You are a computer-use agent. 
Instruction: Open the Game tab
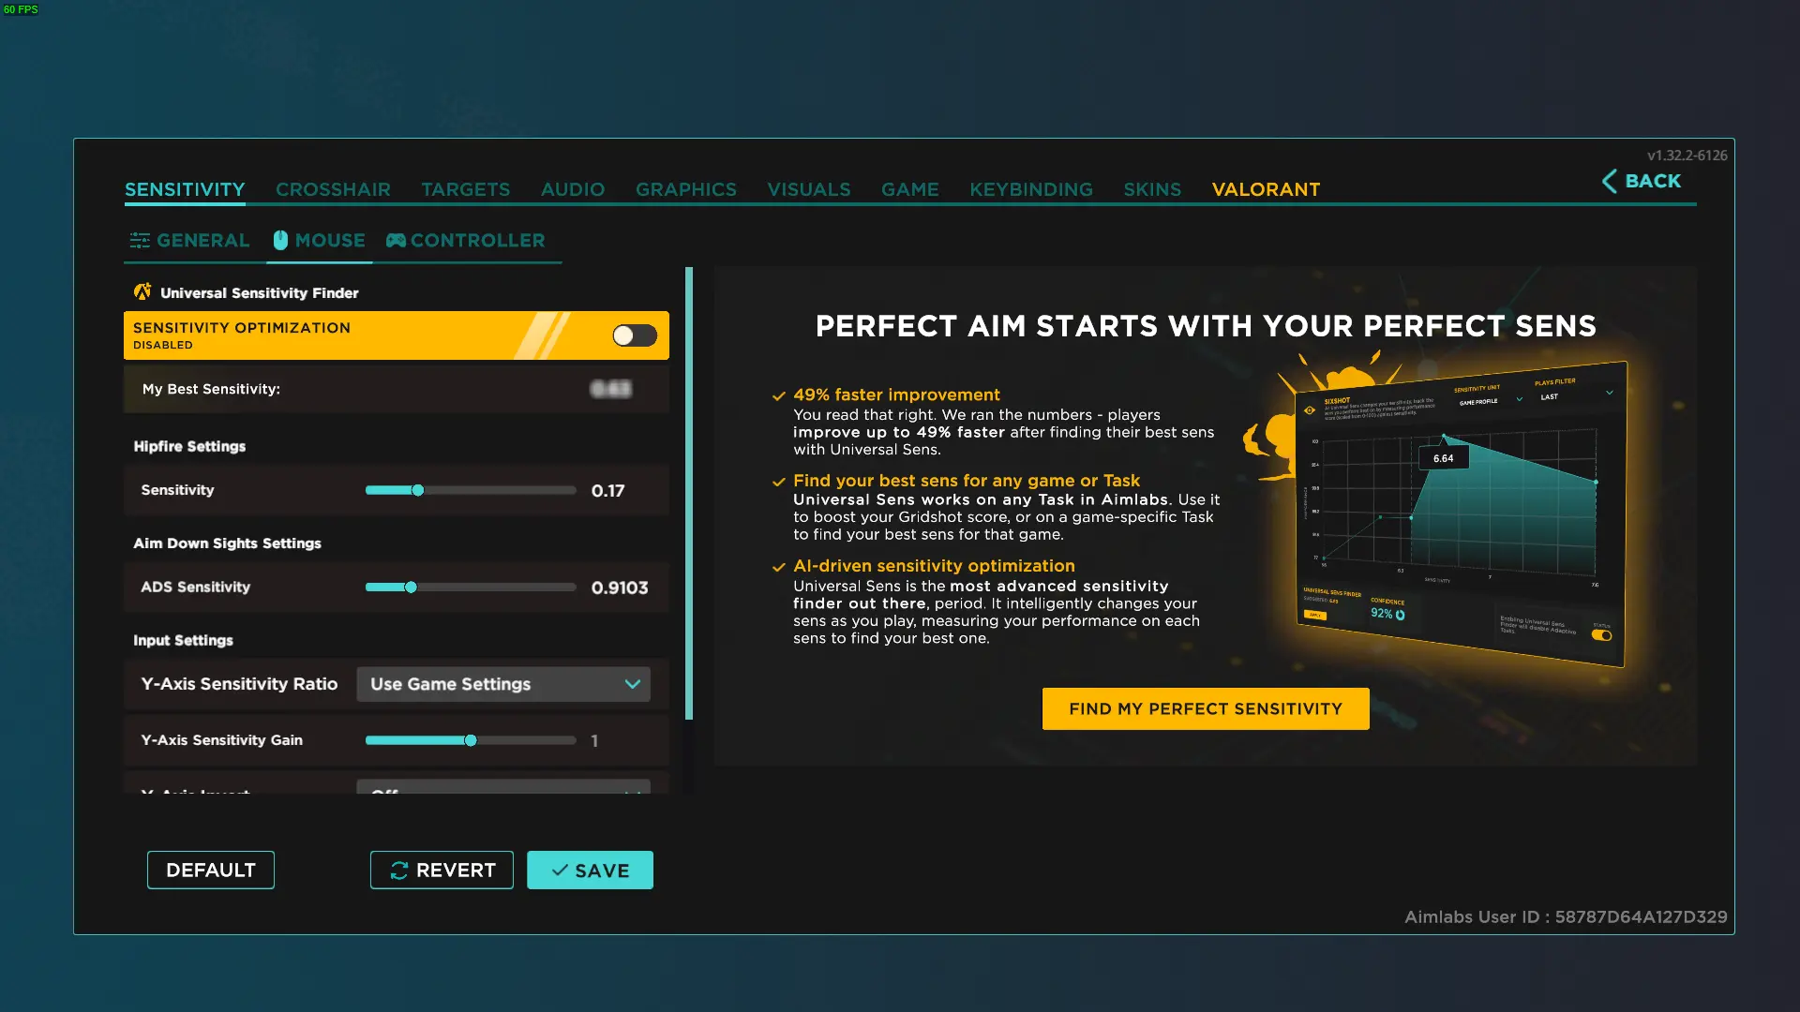point(910,189)
